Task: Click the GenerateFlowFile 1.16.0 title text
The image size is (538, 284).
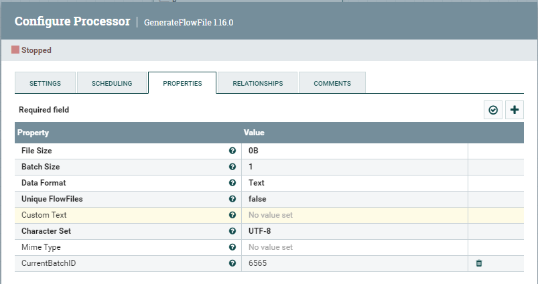Action: (188, 22)
